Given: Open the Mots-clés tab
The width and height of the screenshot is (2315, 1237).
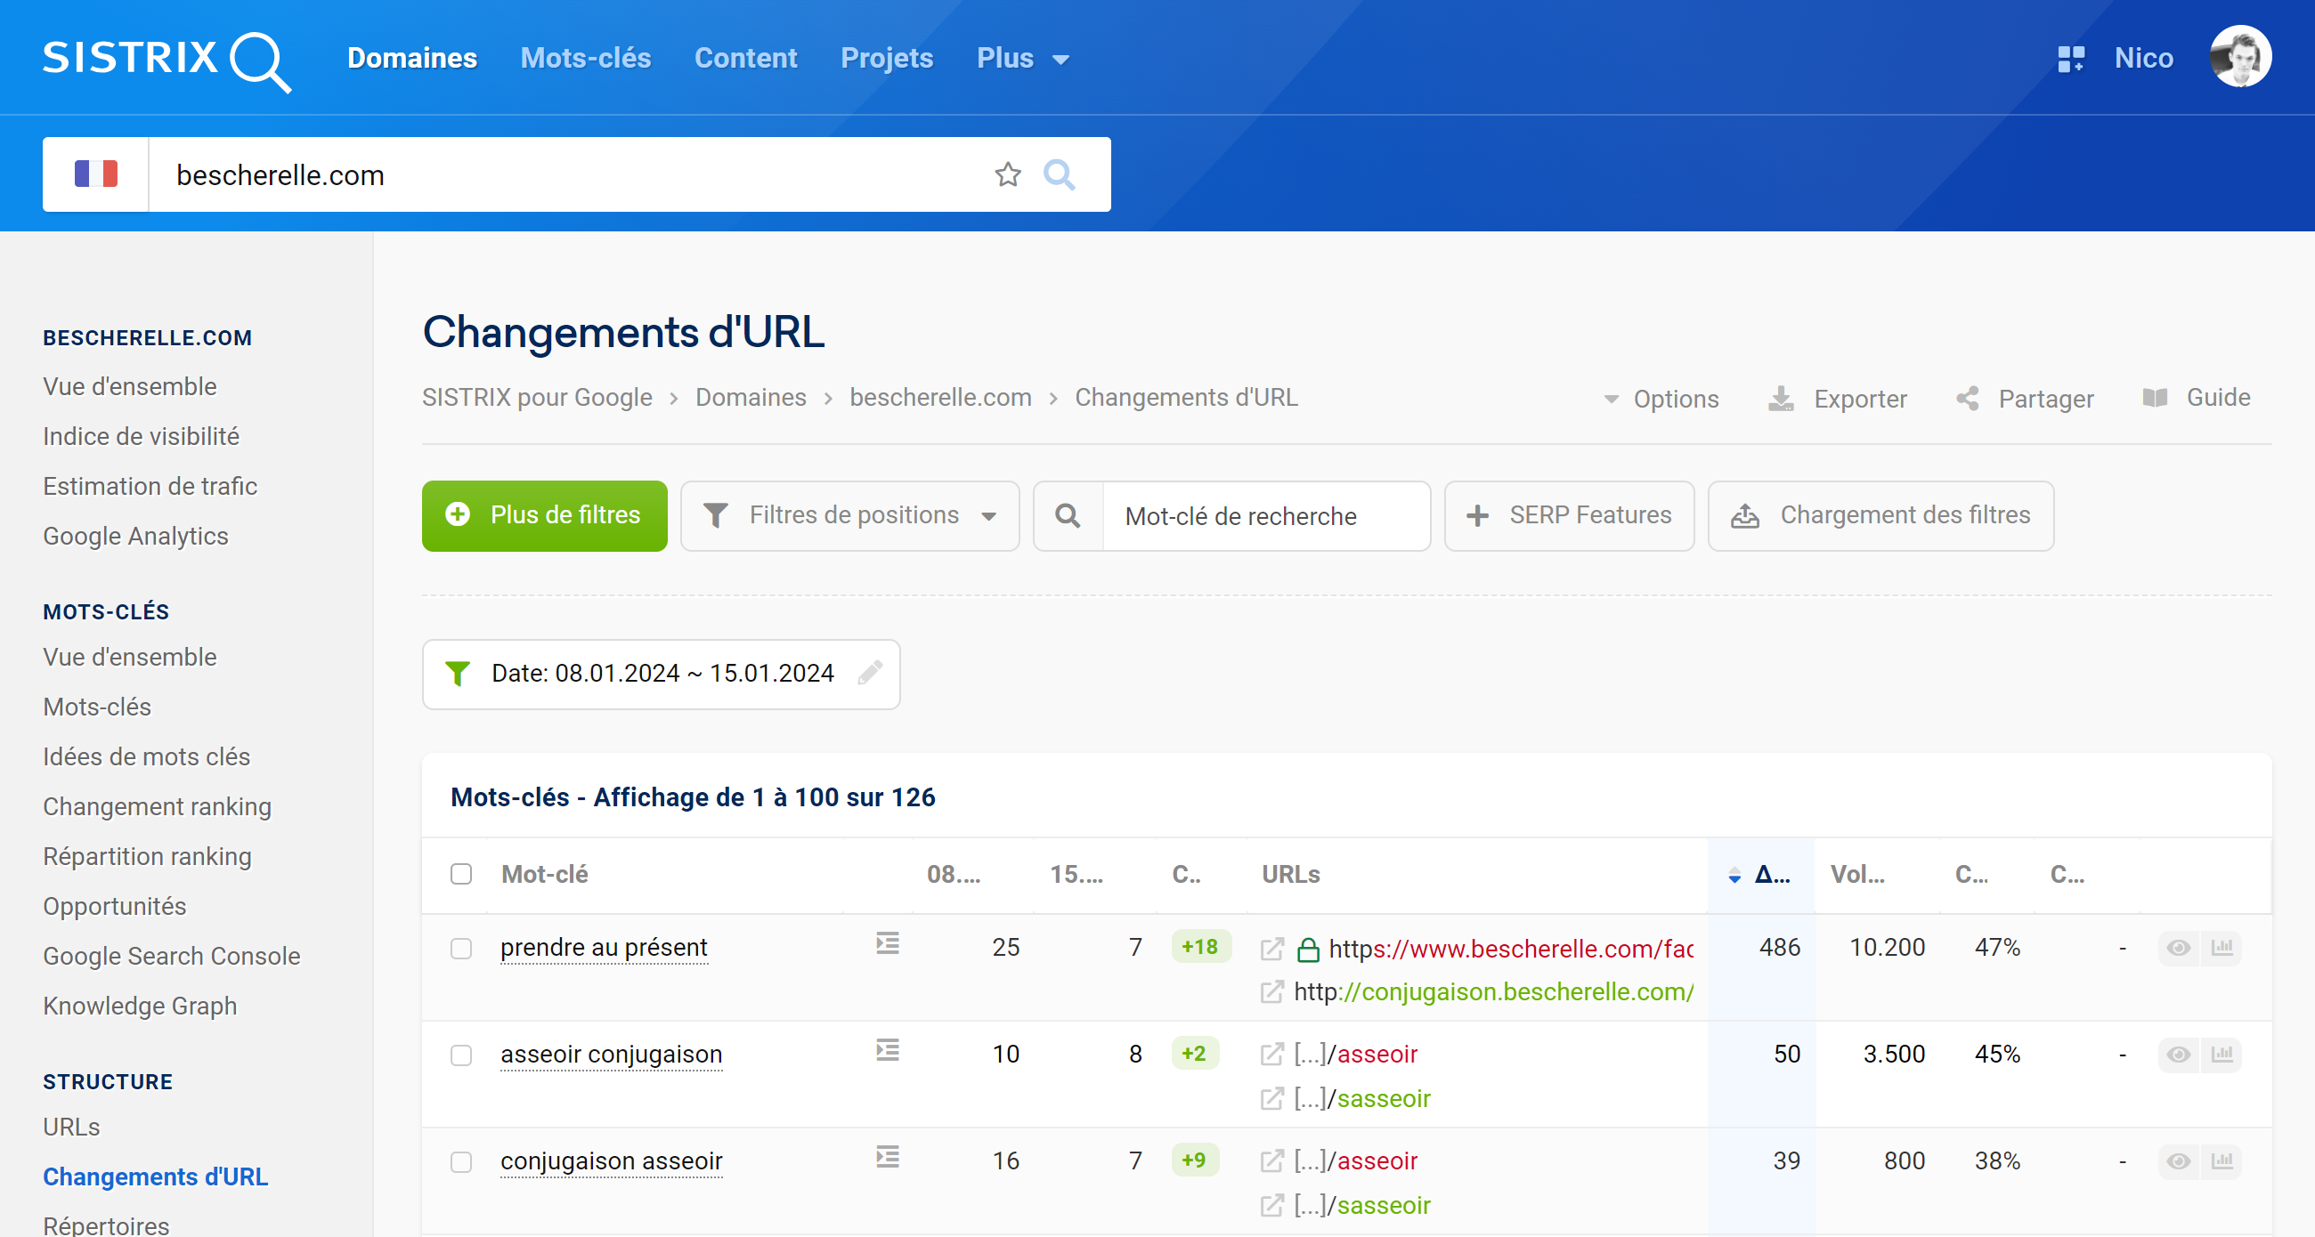Looking at the screenshot, I should coord(585,59).
